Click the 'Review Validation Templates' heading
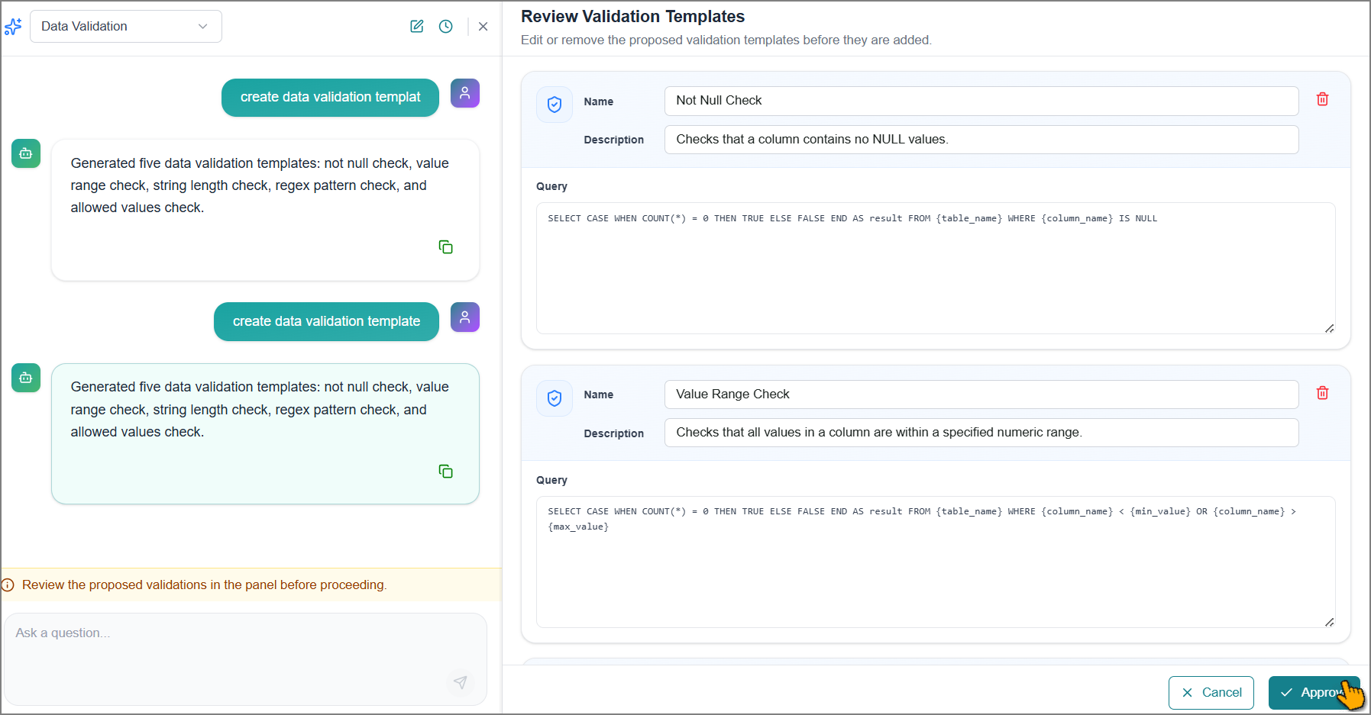The image size is (1371, 715). pos(632,17)
